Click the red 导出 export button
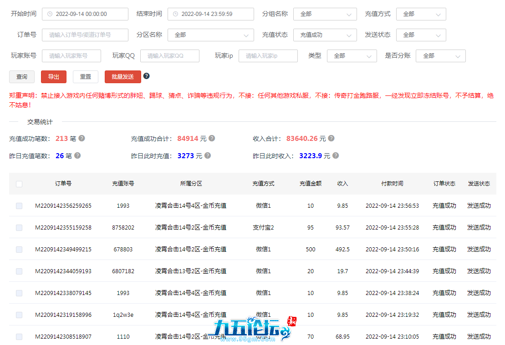The image size is (505, 345). 54,77
